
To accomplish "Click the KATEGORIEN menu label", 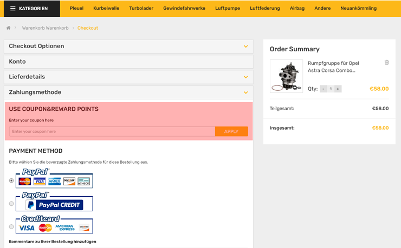I will [33, 9].
